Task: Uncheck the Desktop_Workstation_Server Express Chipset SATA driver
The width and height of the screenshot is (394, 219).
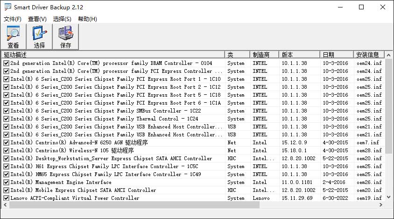Action: (6, 159)
